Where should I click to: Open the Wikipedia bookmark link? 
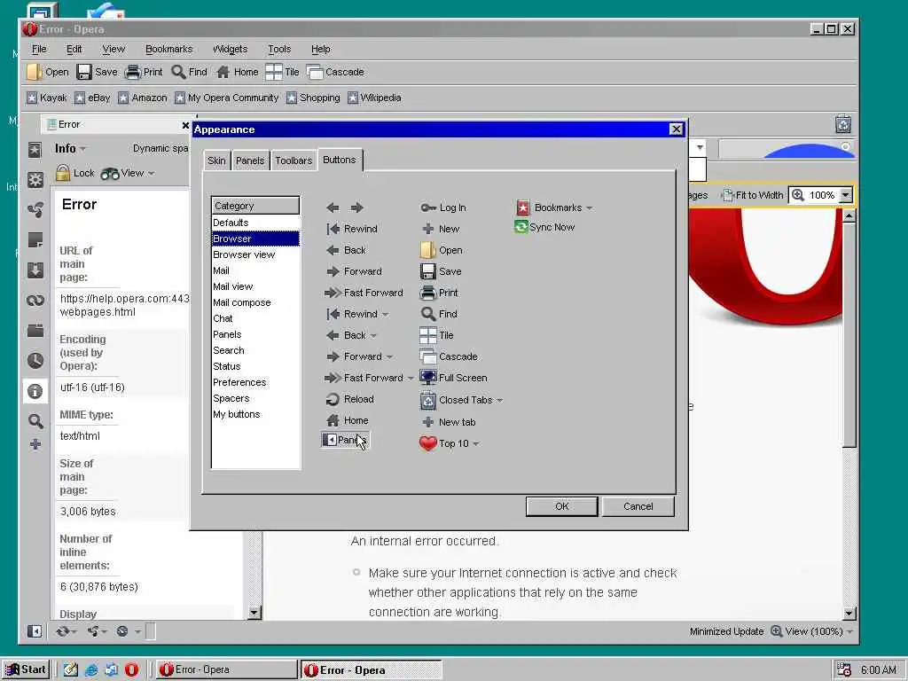(374, 98)
